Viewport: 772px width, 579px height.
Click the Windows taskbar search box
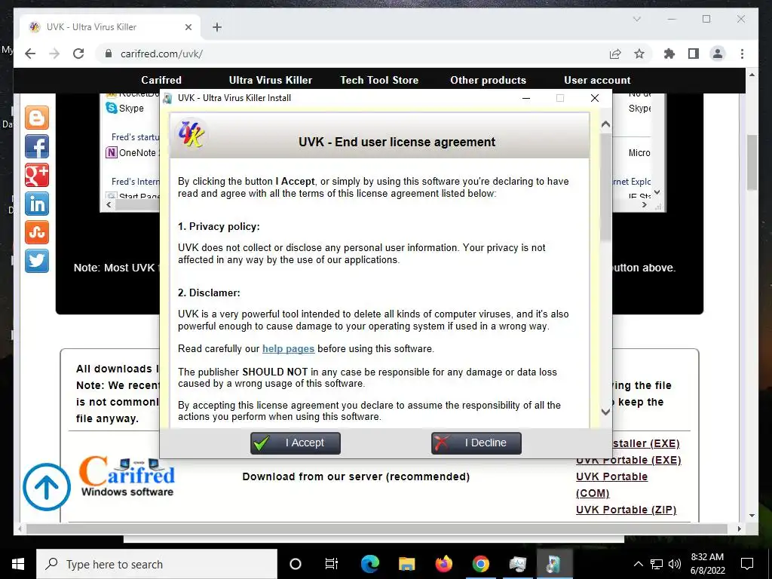click(x=157, y=564)
